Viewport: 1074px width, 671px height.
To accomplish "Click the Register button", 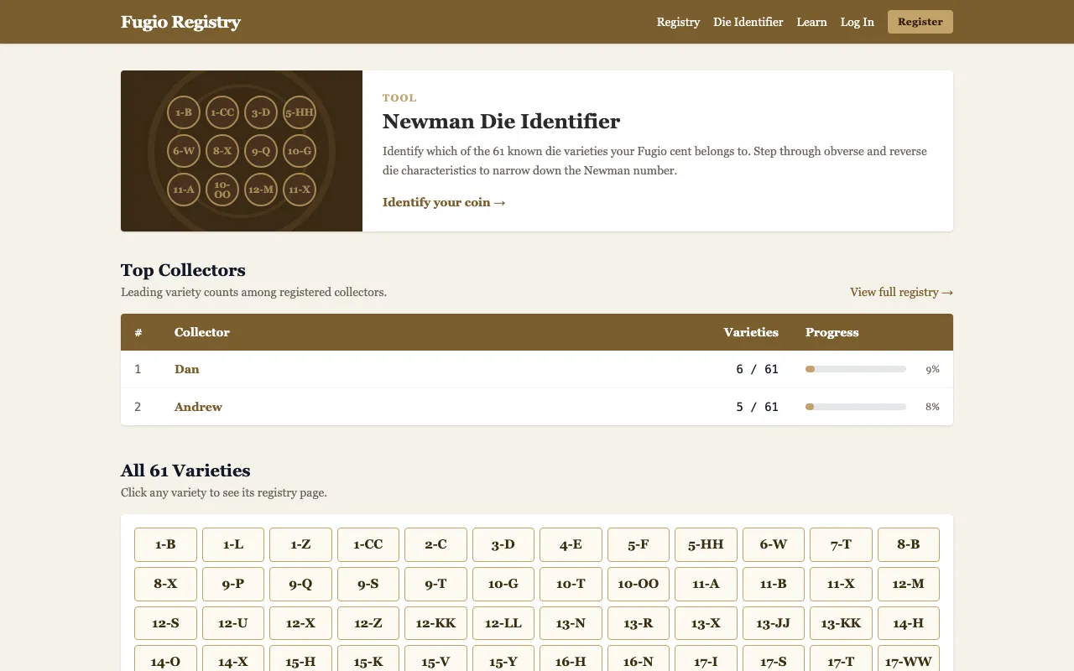I will [920, 22].
